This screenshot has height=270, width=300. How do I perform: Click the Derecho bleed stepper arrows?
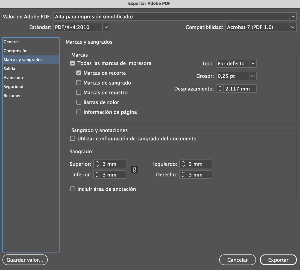click(x=183, y=175)
